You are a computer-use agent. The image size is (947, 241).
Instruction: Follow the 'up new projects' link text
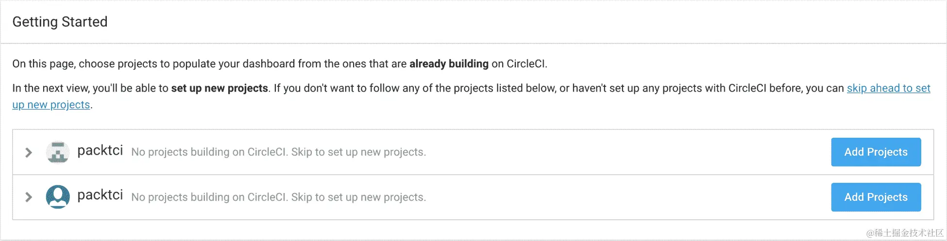51,105
